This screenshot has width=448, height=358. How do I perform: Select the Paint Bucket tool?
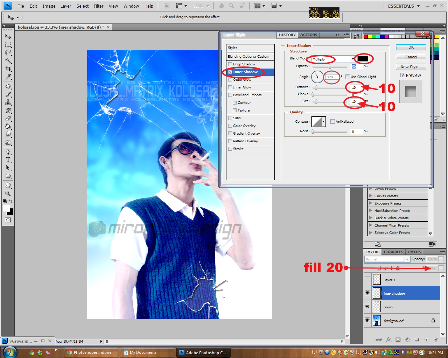[x=8, y=127]
